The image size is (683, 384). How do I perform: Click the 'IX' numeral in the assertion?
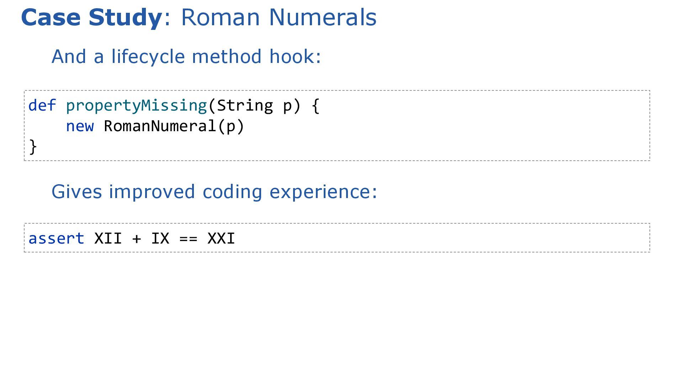point(160,238)
